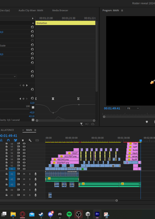155x219 pixels.
Task: Target video track V1 header
Action: click(x=12, y=169)
